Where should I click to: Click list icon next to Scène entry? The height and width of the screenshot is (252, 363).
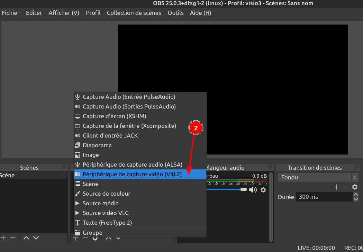coord(78,184)
